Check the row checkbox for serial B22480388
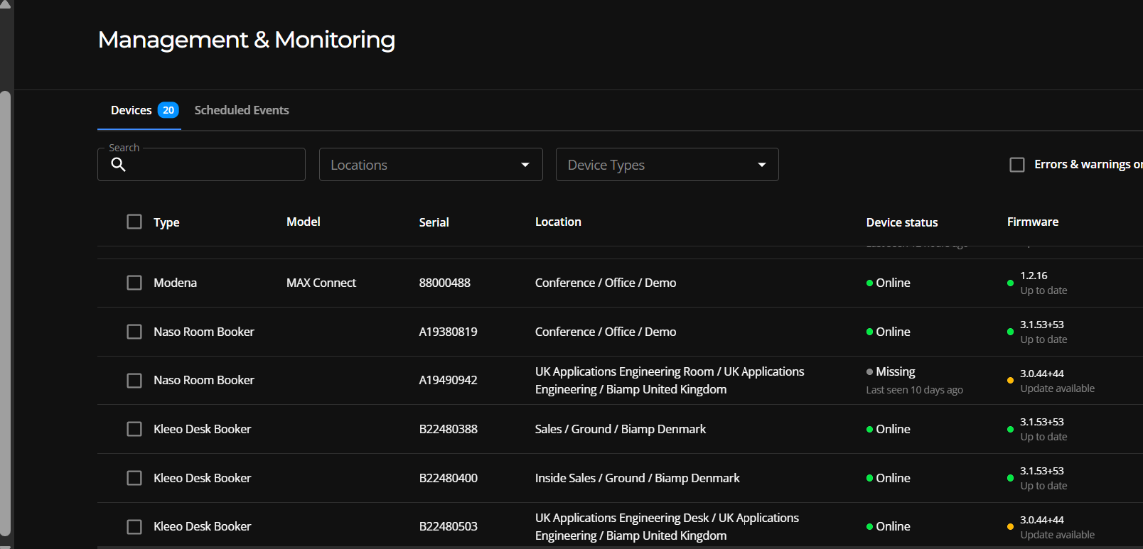This screenshot has height=549, width=1143. tap(134, 429)
